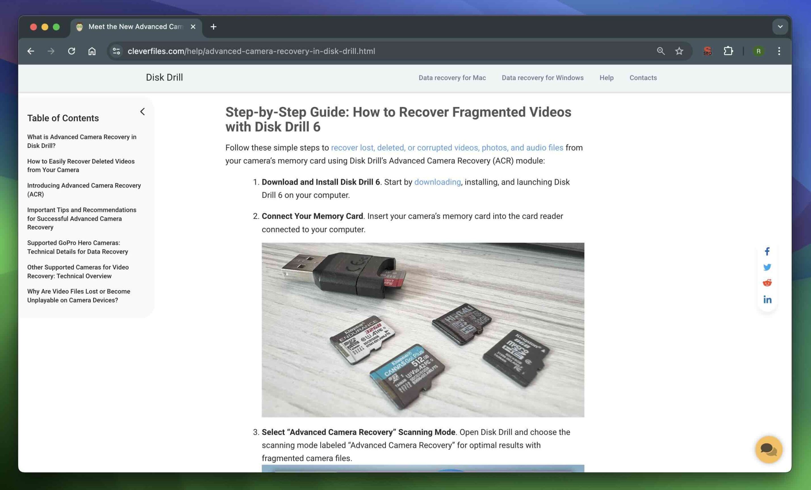811x490 pixels.
Task: Bookmark this page with the star
Action: tap(679, 51)
